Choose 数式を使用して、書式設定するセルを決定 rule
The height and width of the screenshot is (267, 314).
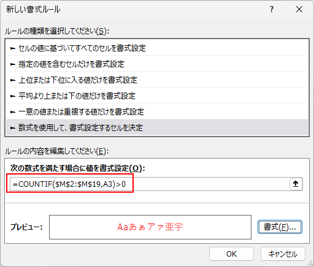(x=157, y=127)
